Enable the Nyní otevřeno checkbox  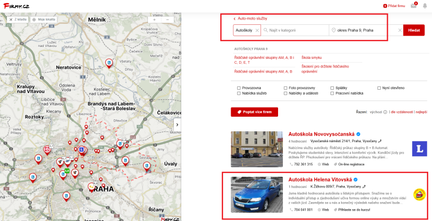pyautogui.click(x=379, y=88)
